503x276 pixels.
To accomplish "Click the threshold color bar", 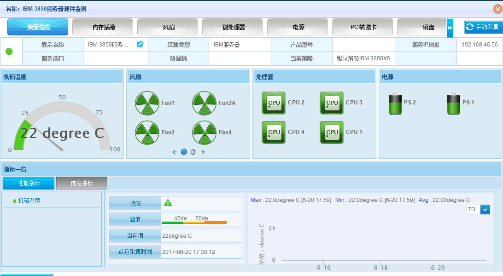I will pos(194,223).
